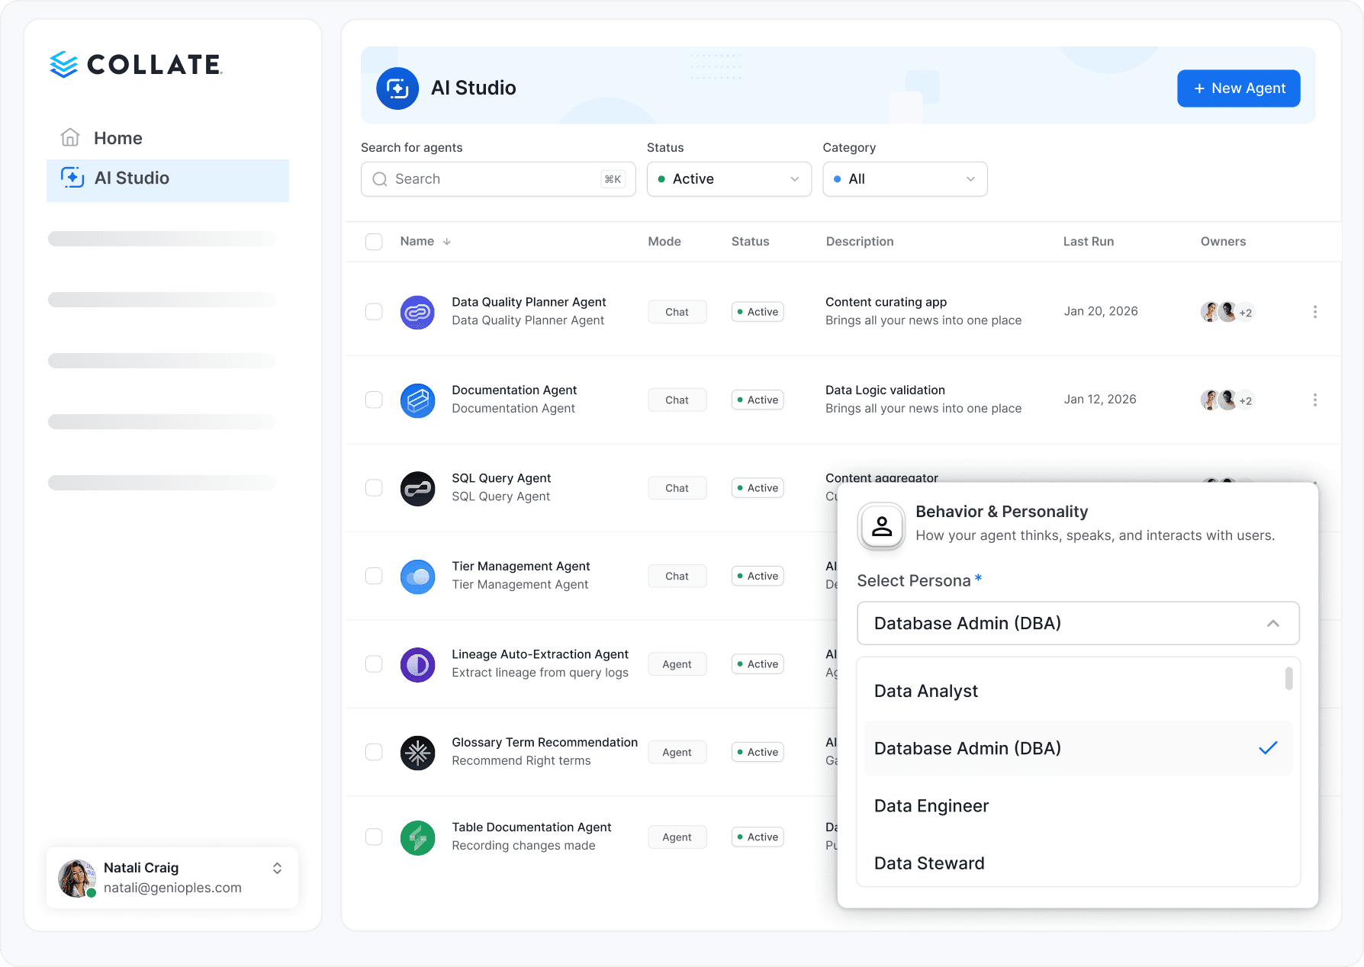Click the Data Quality Planner Agent icon
Screen dimensions: 1364x967
[417, 312]
